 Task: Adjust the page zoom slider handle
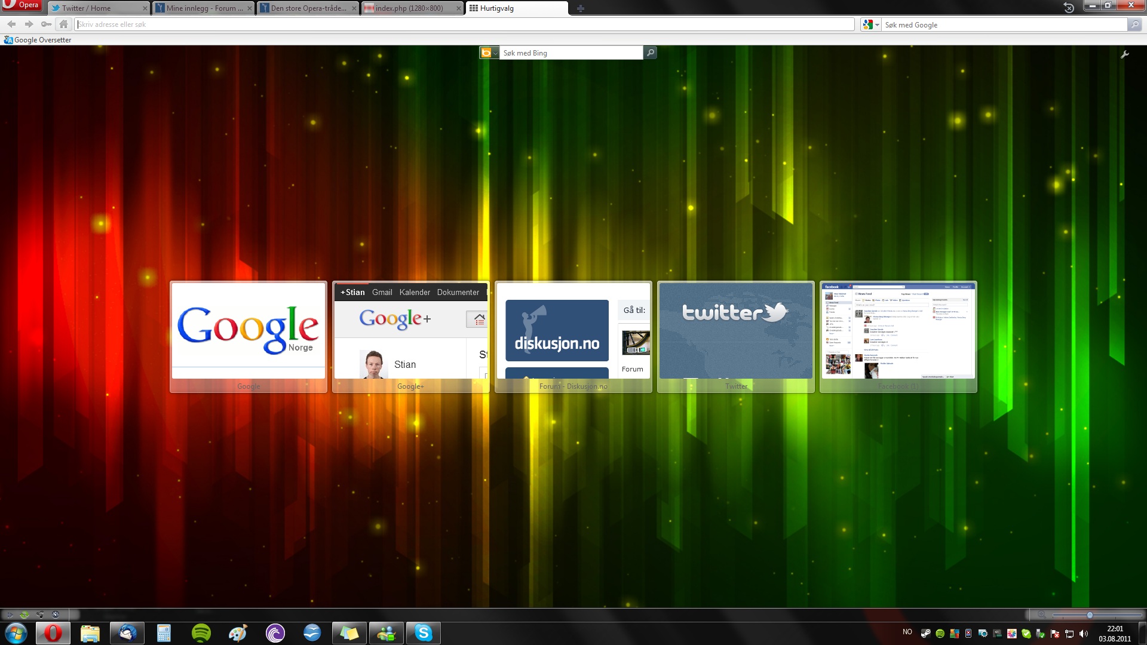(x=1090, y=615)
